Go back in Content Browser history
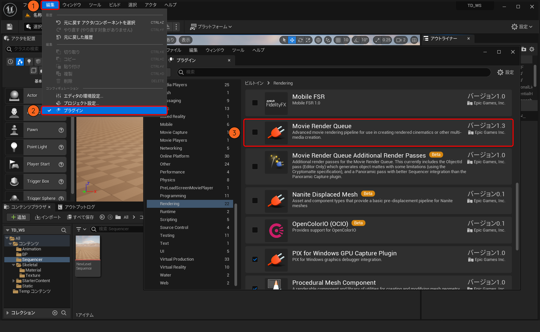 click(102, 217)
